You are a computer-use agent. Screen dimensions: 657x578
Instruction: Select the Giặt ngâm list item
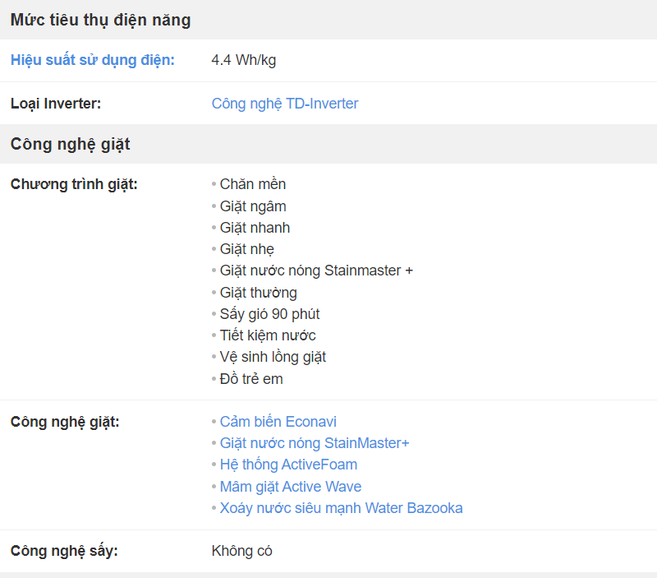coord(253,206)
